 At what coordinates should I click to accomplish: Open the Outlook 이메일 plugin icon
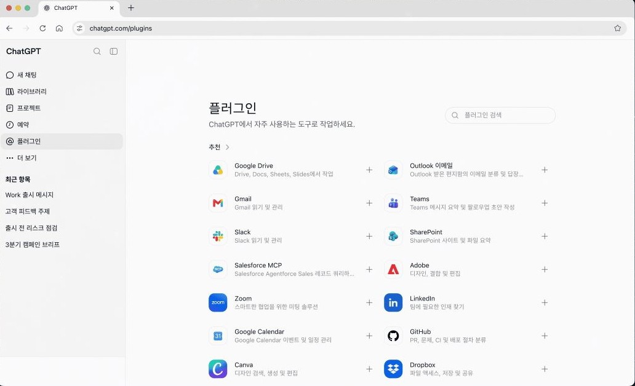pos(393,170)
